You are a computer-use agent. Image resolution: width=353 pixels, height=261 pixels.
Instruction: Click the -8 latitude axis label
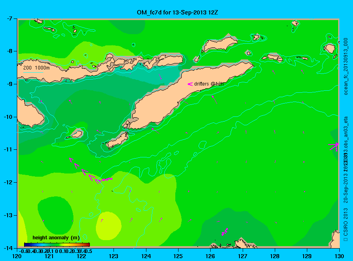[x=10, y=51]
